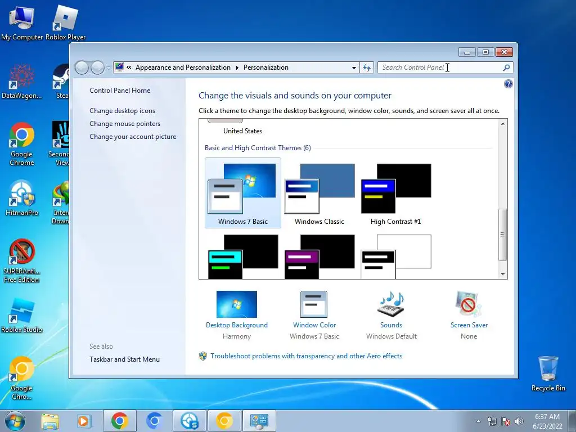Viewport: 576px width, 432px height.
Task: Select the Windows Classic theme
Action: [x=319, y=193]
